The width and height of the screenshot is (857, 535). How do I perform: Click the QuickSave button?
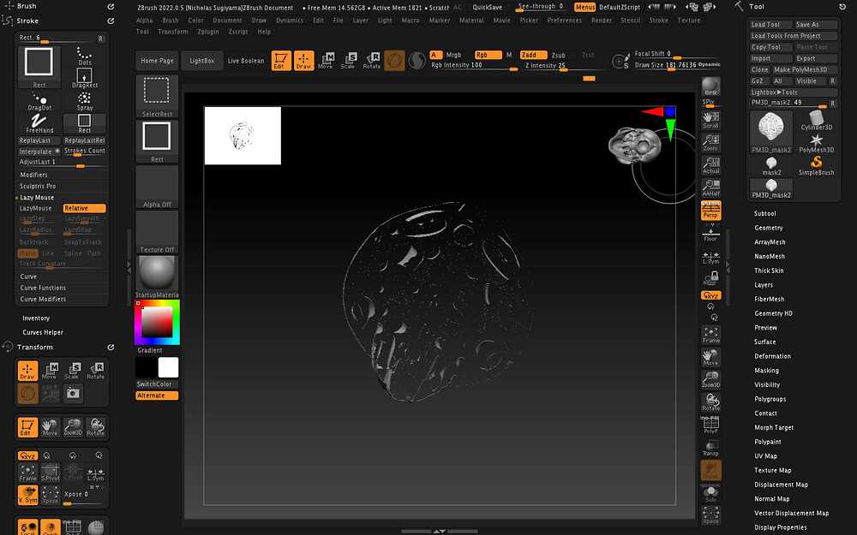coord(488,7)
